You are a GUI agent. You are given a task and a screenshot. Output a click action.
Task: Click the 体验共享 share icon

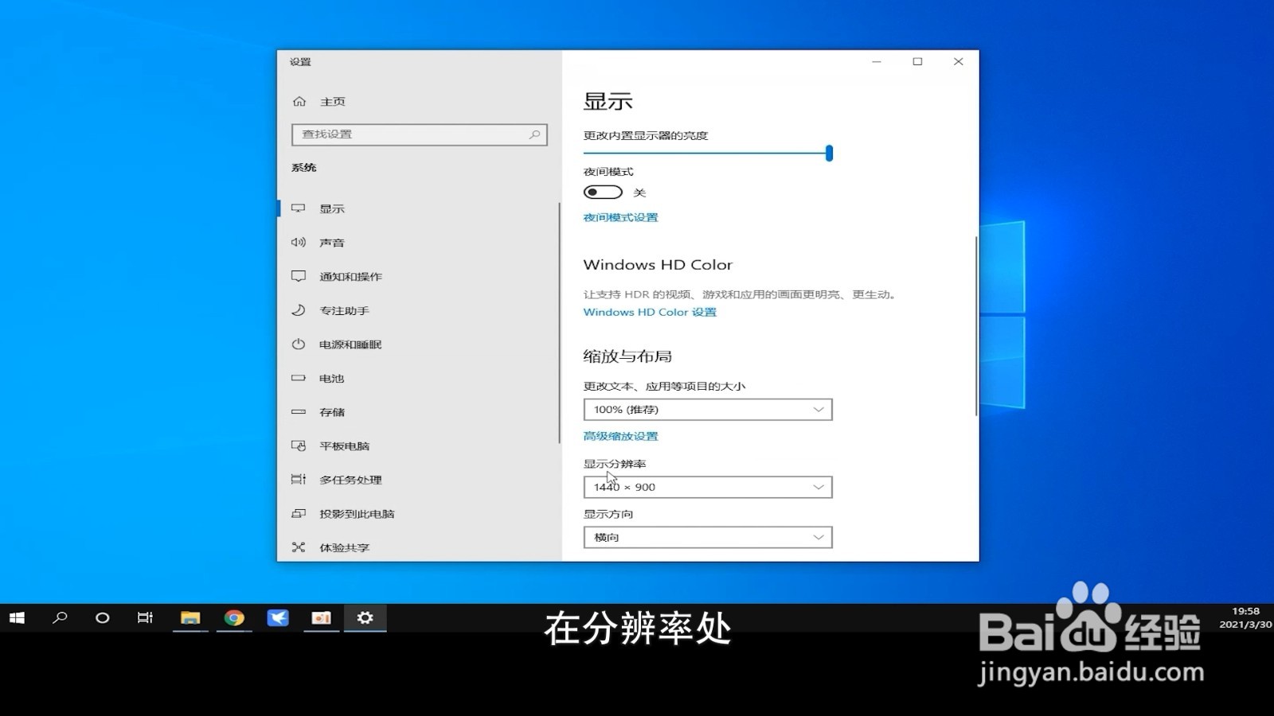click(x=299, y=547)
